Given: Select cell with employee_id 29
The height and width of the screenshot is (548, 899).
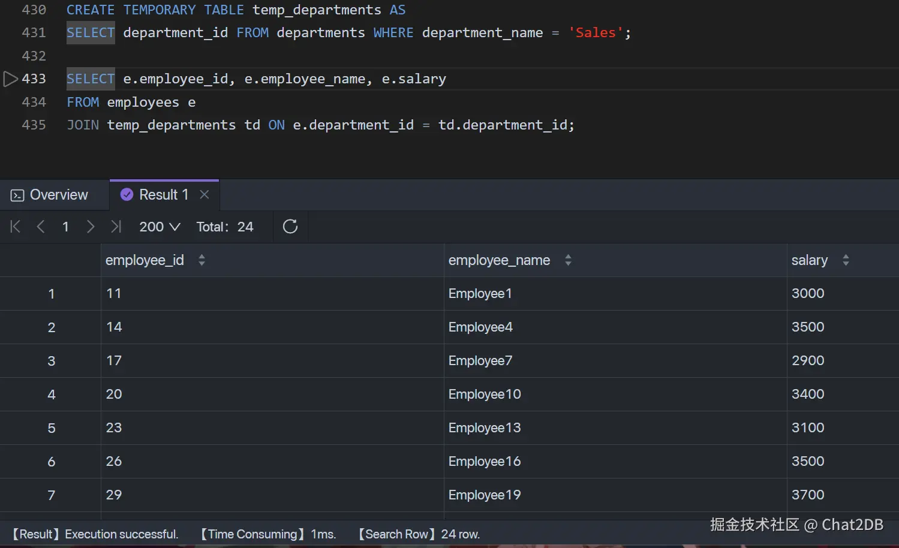Looking at the screenshot, I should [x=272, y=495].
